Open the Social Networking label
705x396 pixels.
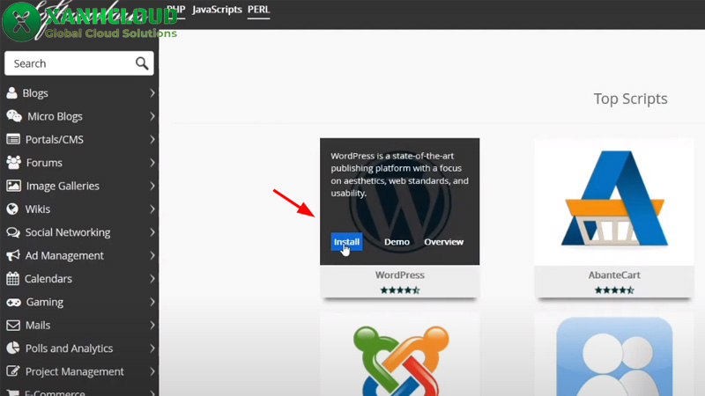point(68,232)
